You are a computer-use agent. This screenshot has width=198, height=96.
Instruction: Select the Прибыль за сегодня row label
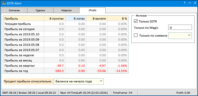point(19,29)
